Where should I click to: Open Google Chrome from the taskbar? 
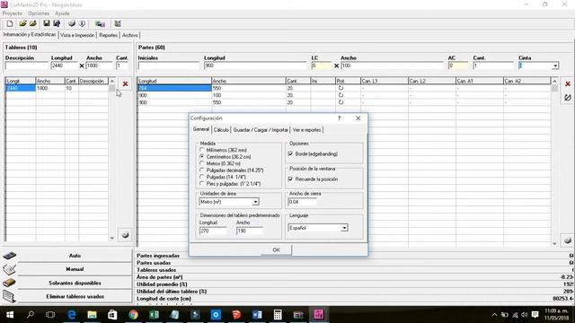(x=133, y=315)
